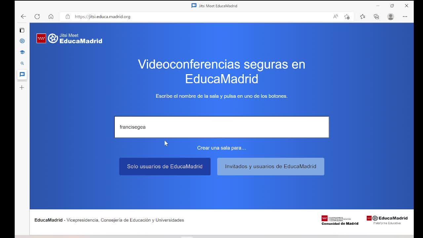The height and width of the screenshot is (238, 423).
Task: Focus the address bar URL jitsi.educa.madrid.org
Action: tap(102, 17)
